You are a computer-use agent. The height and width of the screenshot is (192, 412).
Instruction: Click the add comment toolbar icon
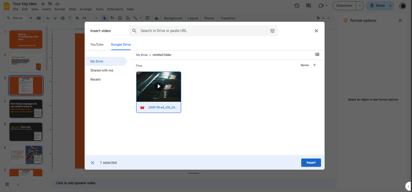(x=147, y=18)
